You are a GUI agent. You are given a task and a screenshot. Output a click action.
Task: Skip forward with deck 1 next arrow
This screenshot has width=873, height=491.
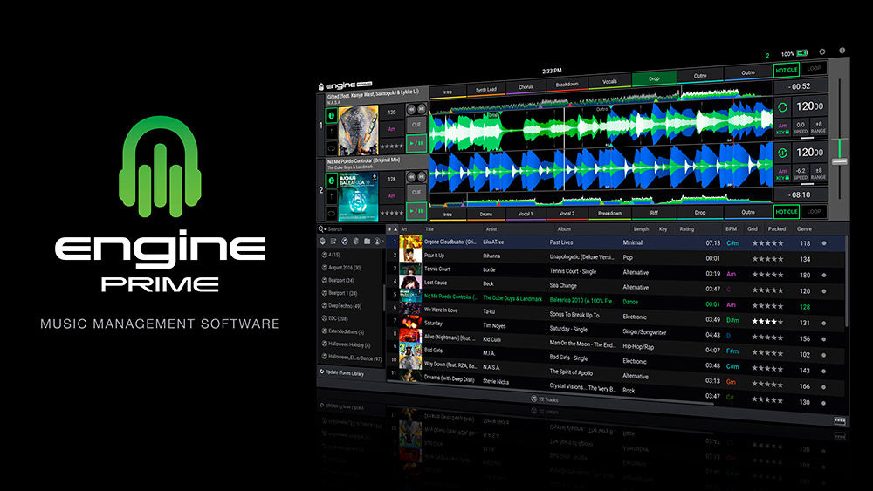[423, 109]
